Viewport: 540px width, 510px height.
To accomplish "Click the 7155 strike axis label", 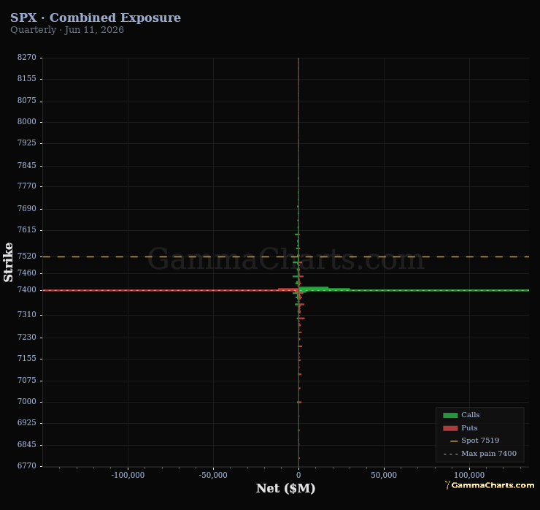I will tap(26, 359).
